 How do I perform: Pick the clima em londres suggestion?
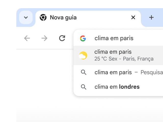(117, 87)
